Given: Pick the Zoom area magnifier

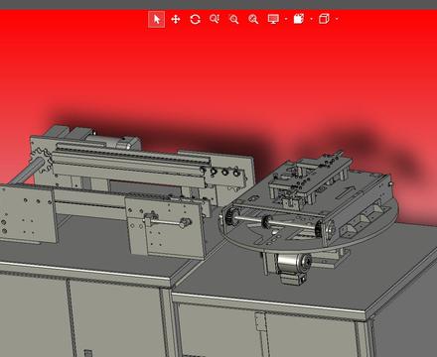Looking at the screenshot, I should [x=233, y=19].
